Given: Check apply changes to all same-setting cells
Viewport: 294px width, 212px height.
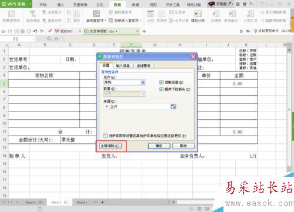Looking at the screenshot, I should [105, 136].
